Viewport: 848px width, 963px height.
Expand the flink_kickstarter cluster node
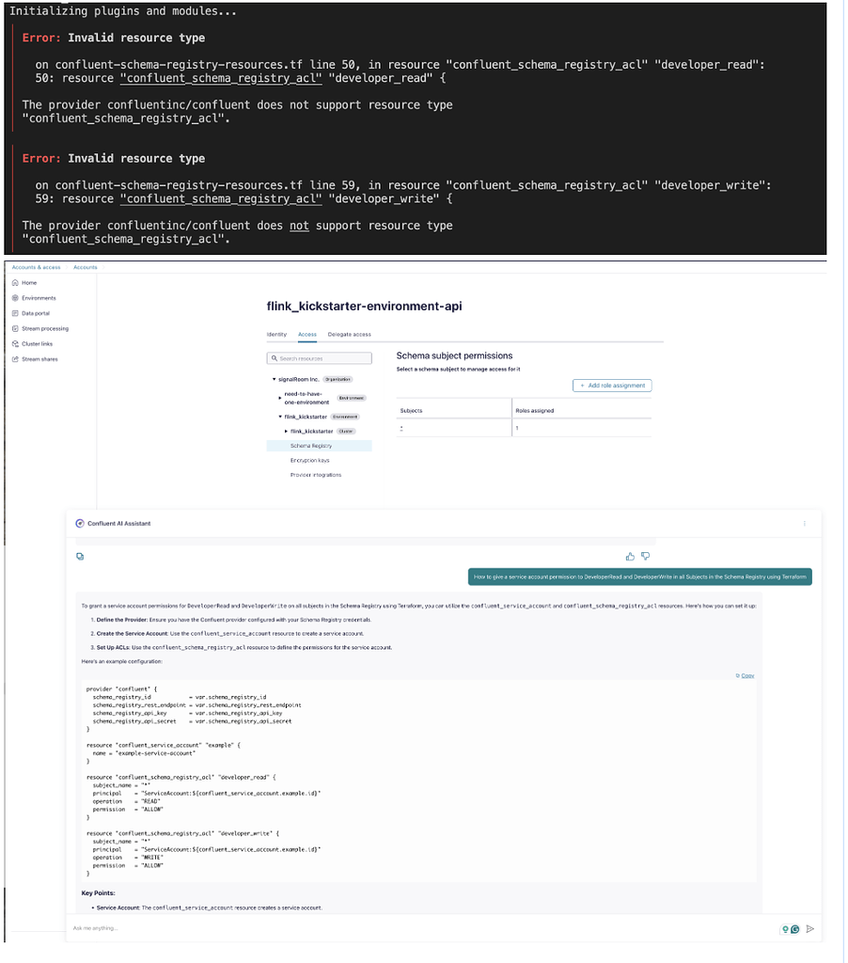286,430
